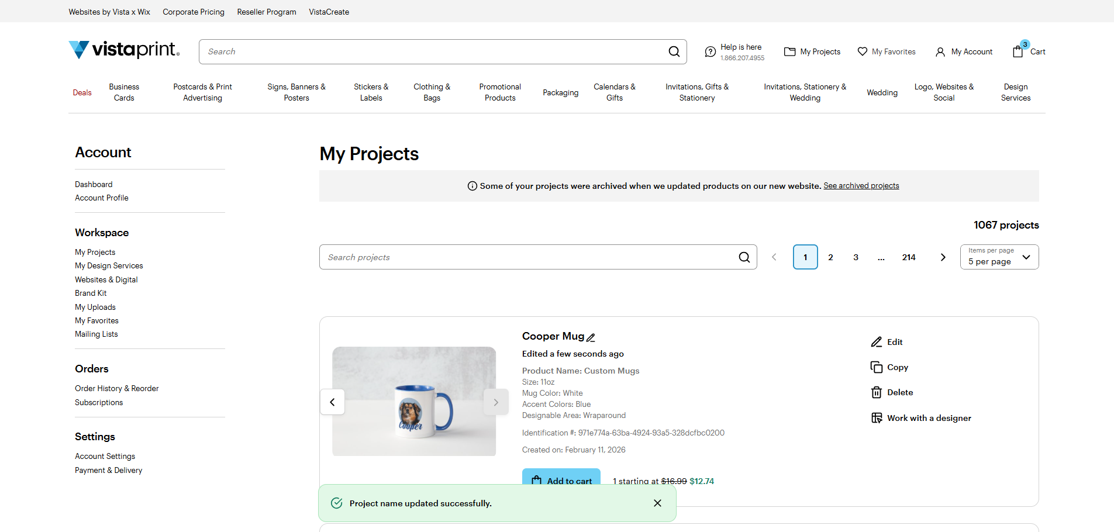Open the Packaging menu
This screenshot has height=532, width=1114.
tap(561, 92)
